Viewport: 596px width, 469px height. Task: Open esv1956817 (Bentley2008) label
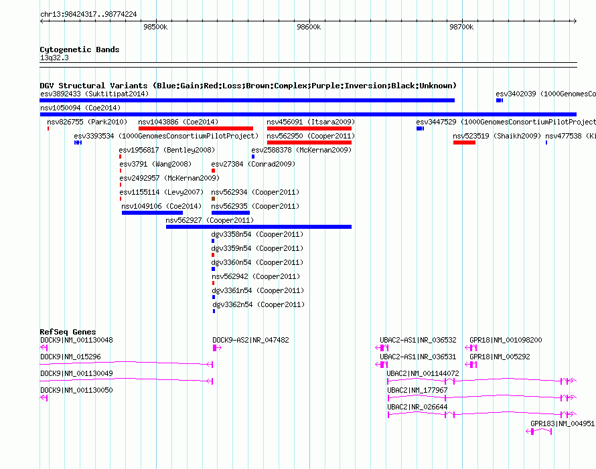(167, 150)
